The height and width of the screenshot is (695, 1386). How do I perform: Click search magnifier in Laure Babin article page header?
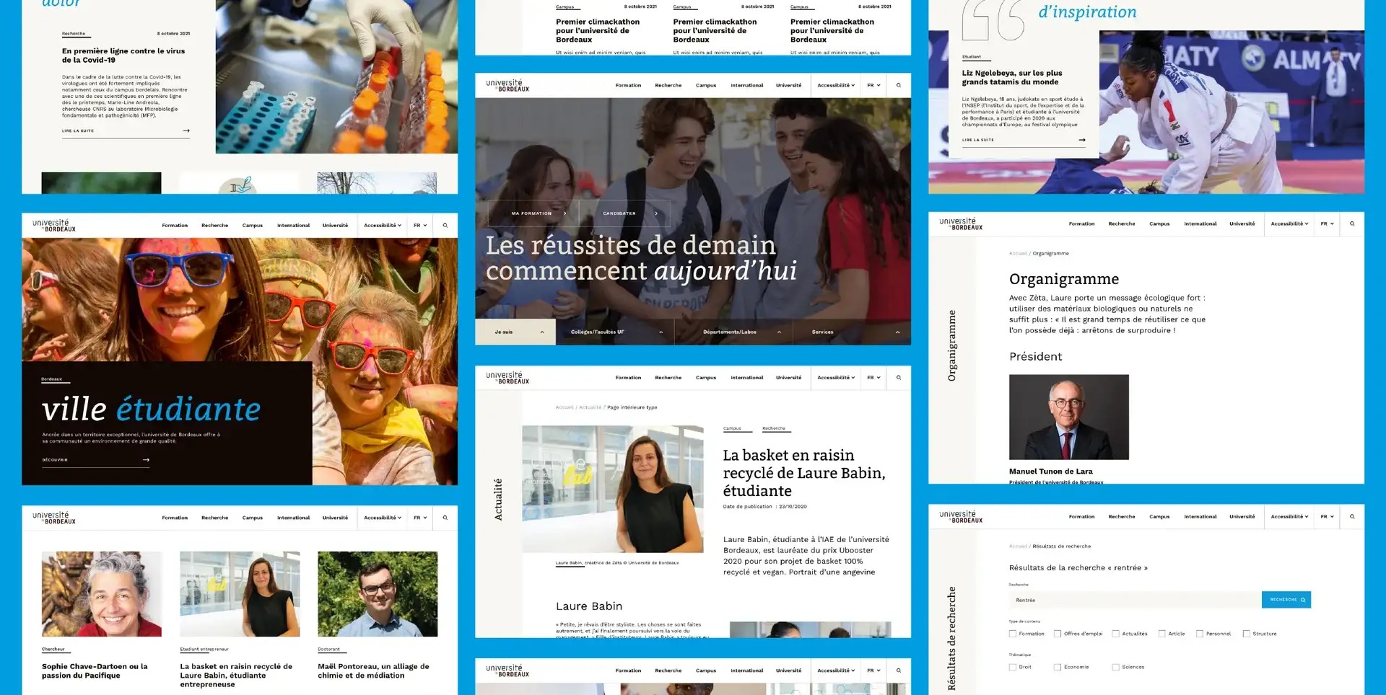point(899,377)
